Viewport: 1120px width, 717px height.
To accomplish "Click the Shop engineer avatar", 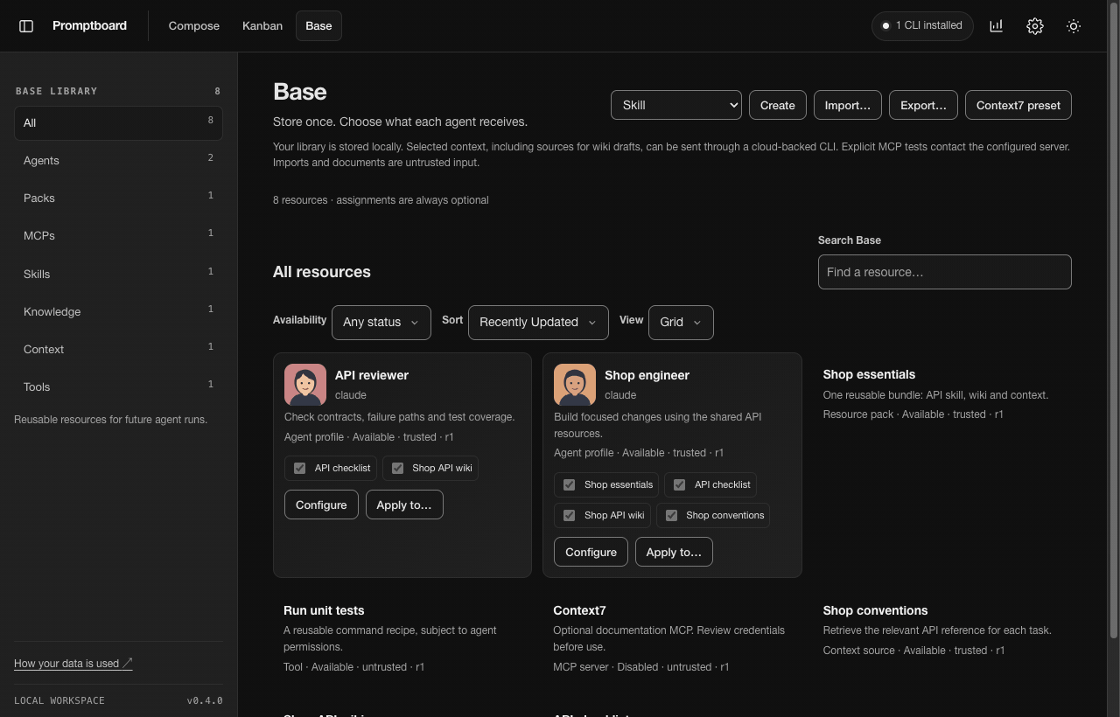I will click(x=575, y=385).
